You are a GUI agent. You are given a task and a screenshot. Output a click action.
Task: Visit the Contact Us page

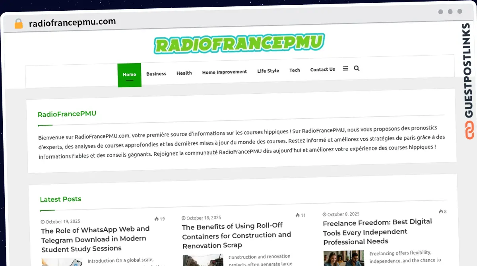tap(322, 69)
